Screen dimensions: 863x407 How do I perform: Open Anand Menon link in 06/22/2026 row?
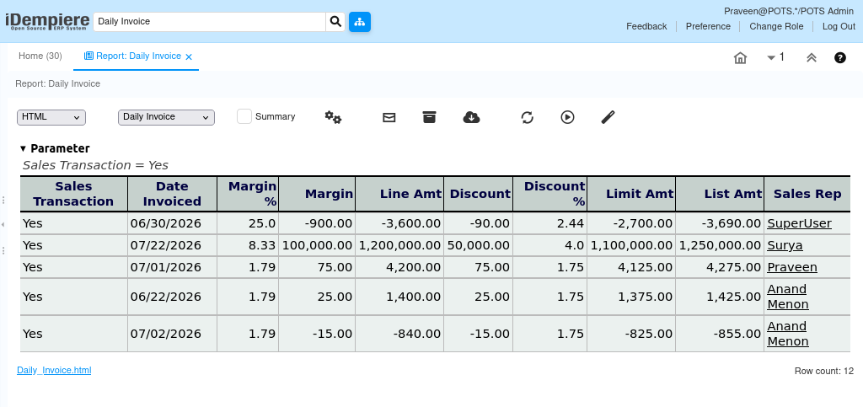[788, 297]
